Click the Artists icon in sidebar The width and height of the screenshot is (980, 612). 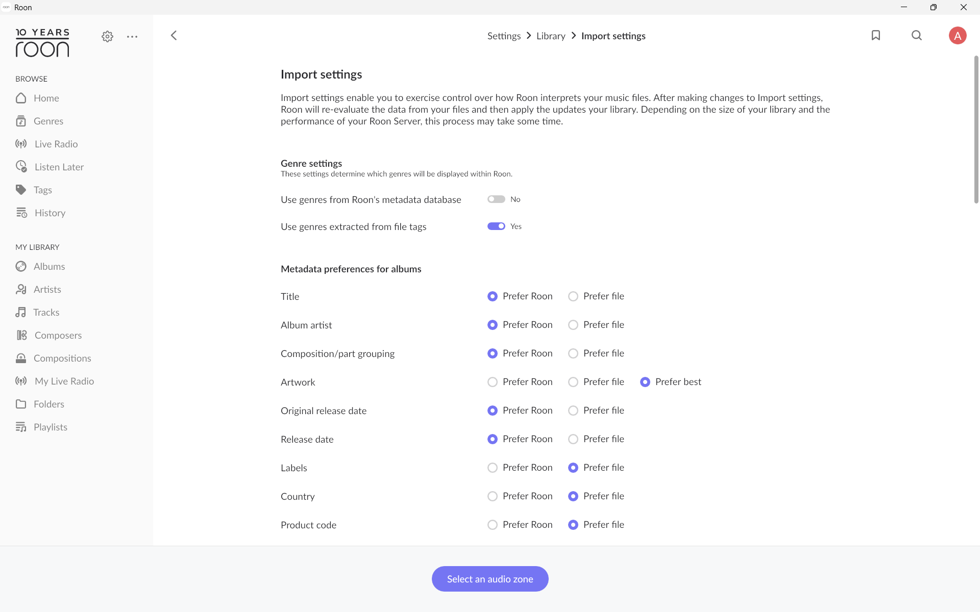[x=21, y=289]
